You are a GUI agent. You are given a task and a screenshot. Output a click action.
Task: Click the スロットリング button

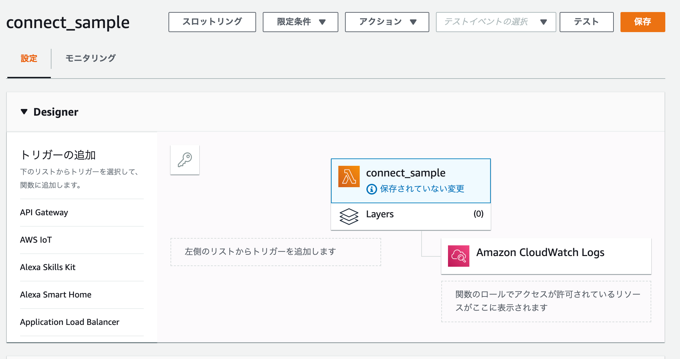212,22
